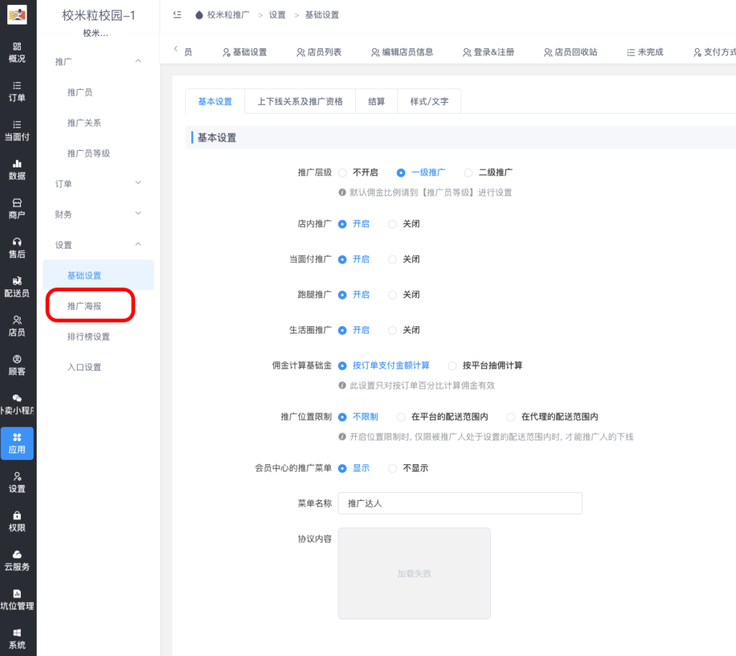The height and width of the screenshot is (656, 736).
Task: Click the 菜单名称 input containing 推广达人
Action: click(460, 503)
